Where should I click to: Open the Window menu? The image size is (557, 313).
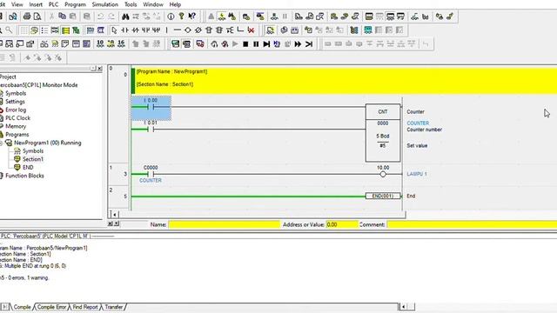pos(153,4)
